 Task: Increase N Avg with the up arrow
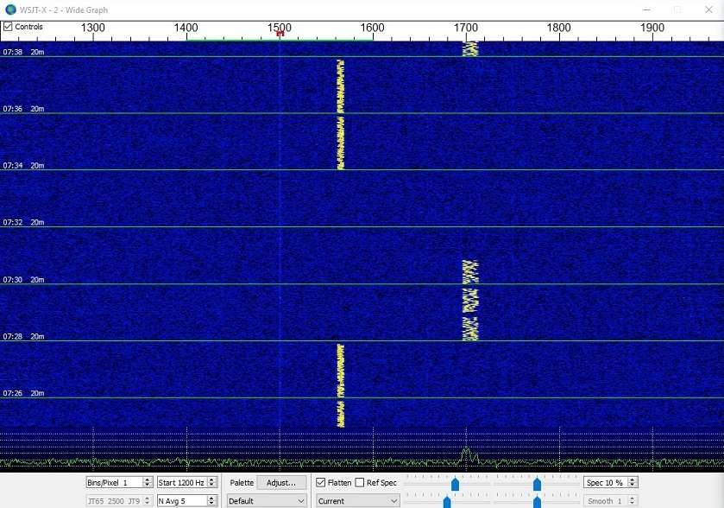click(212, 498)
